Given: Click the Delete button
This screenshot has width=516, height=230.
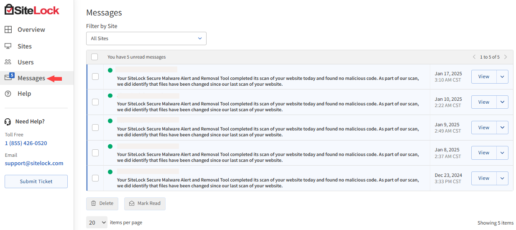Looking at the screenshot, I should click(102, 204).
